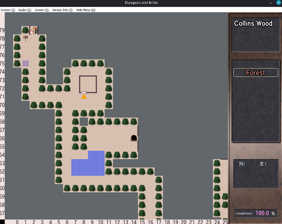Select the purple square warp marker
Viewport: 282px width, 224px height.
26,63
